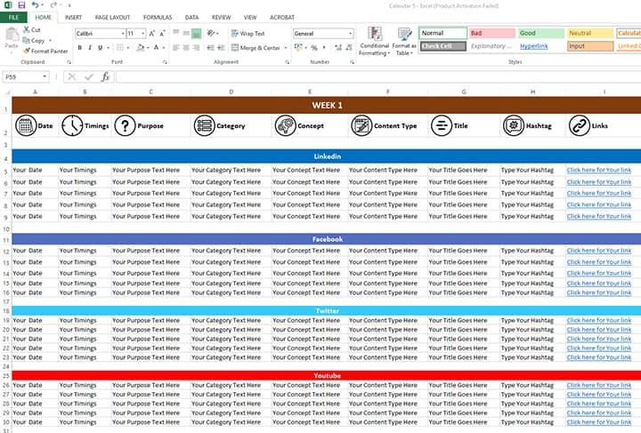Follow the first LinkedIn 'Click here for Your link'
Viewport: 641px width, 433px height.
click(598, 170)
